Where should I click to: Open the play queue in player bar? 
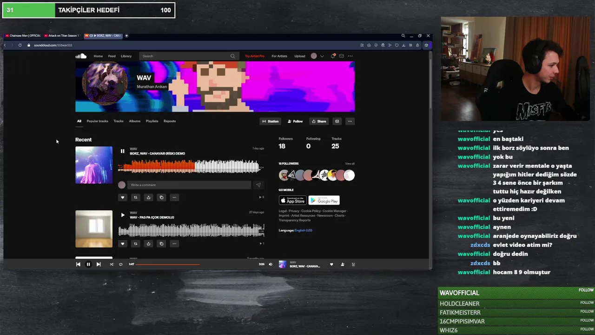tap(353, 264)
